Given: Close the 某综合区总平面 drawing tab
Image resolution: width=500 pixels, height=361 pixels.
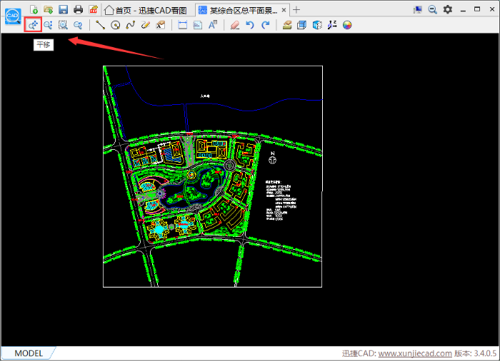Looking at the screenshot, I should click(x=284, y=10).
